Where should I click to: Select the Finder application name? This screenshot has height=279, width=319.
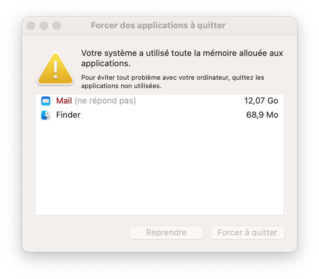pos(68,115)
